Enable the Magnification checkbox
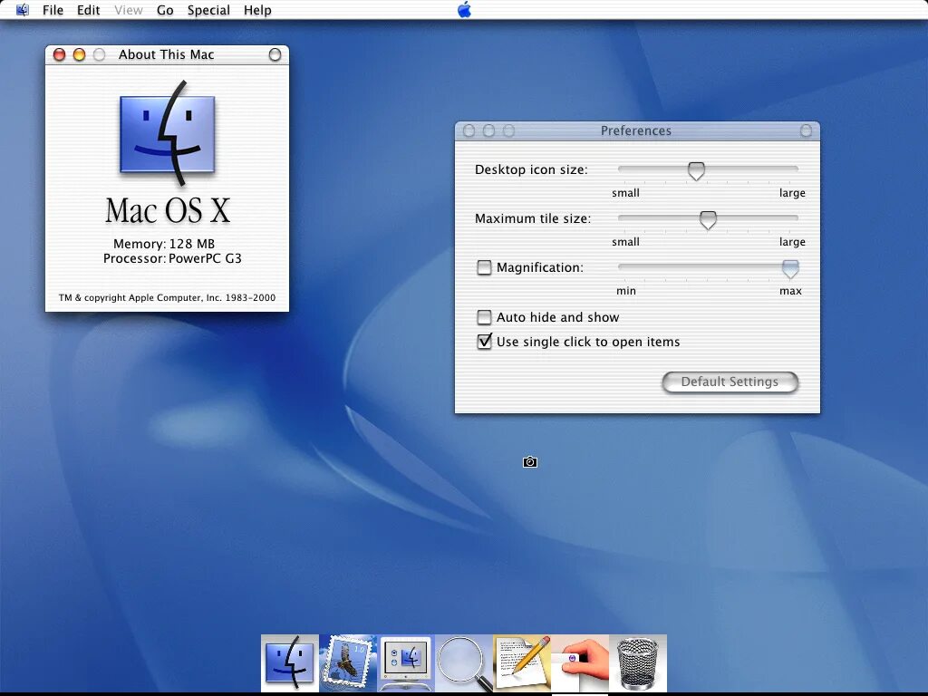The width and height of the screenshot is (928, 696). click(484, 267)
